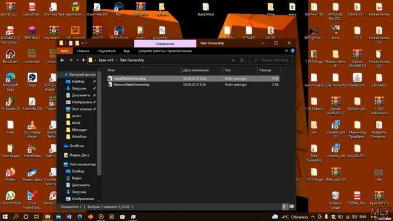Screen dimensions: 393x221
Task: Open Task View from taskbar
Action: click(36, 217)
